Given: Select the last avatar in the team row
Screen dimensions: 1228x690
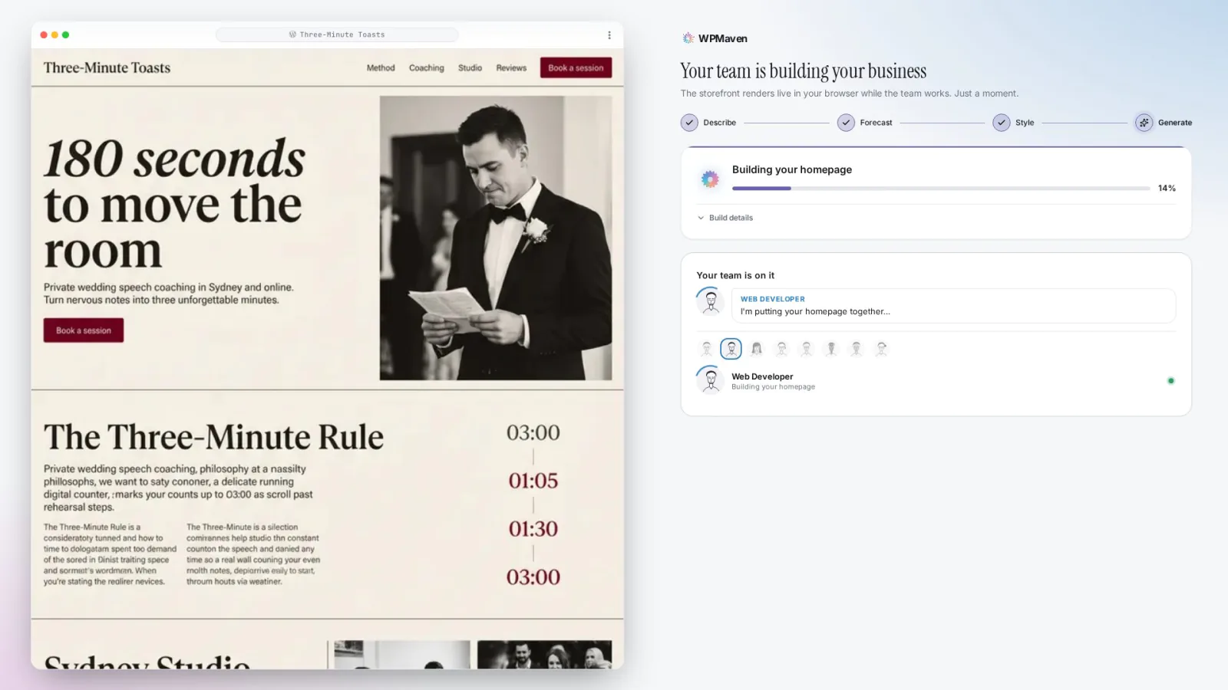Looking at the screenshot, I should pos(881,349).
